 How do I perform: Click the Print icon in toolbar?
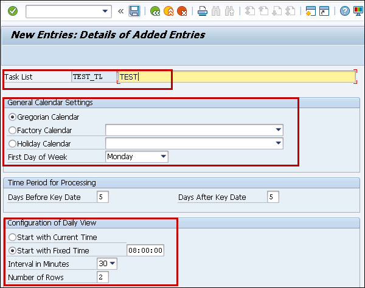(203, 11)
